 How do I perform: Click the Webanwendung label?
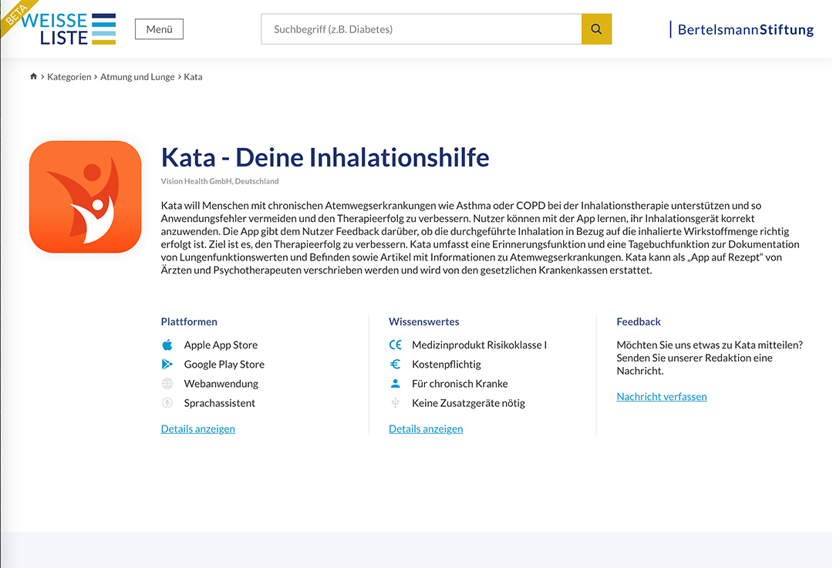click(x=221, y=384)
